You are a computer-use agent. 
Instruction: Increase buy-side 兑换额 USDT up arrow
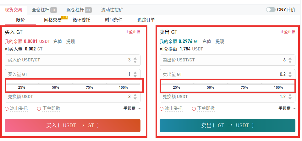[135, 95]
